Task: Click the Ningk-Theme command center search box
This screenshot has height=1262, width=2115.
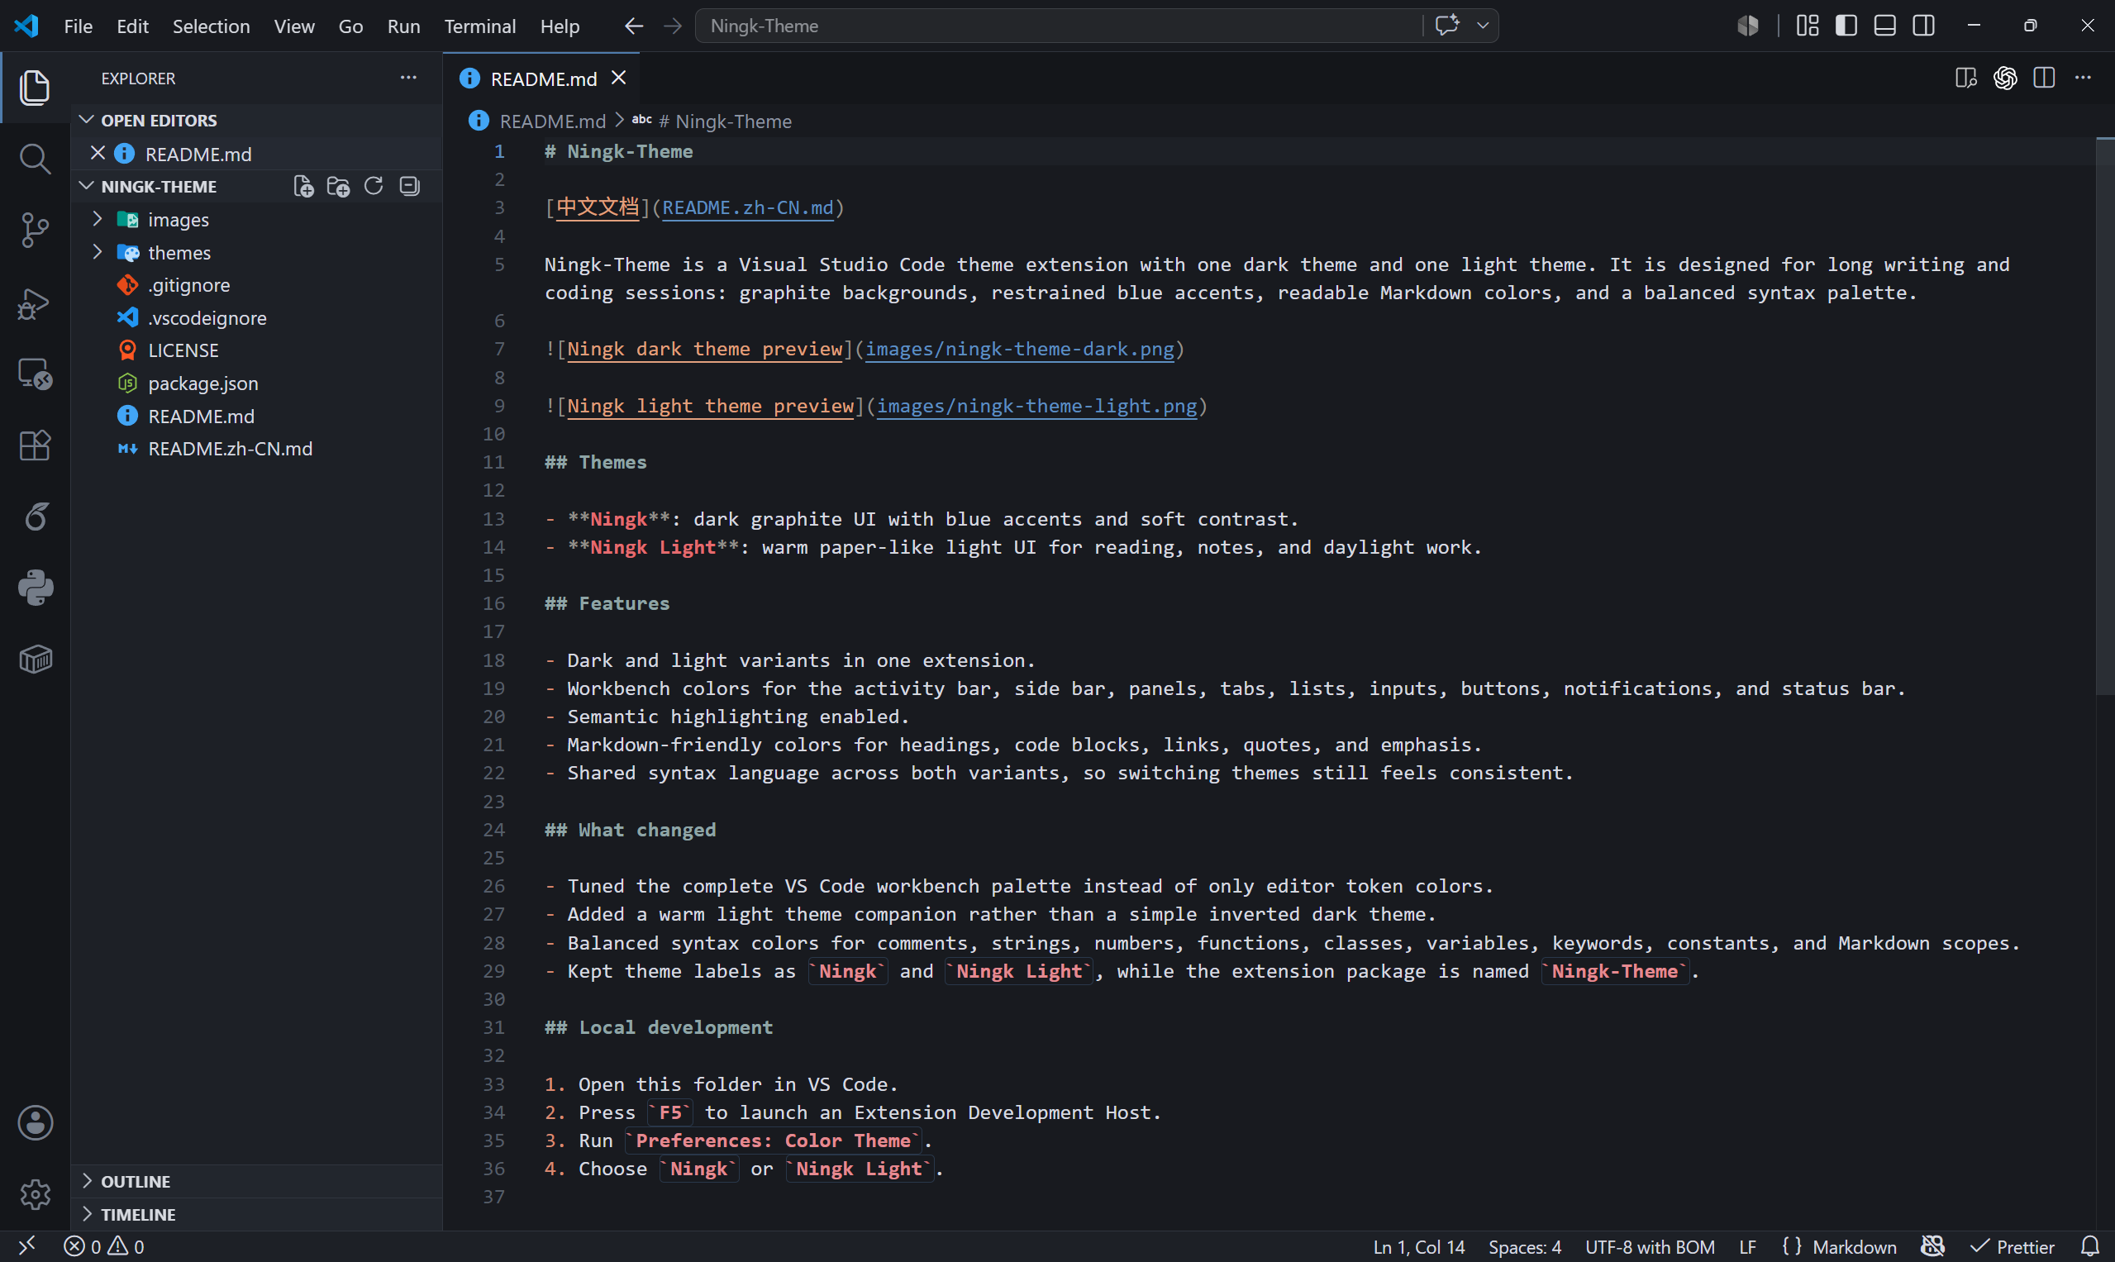Action: coord(1058,26)
